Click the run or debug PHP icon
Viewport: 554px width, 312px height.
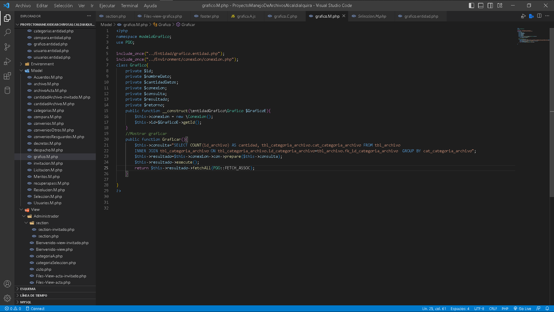click(523, 16)
